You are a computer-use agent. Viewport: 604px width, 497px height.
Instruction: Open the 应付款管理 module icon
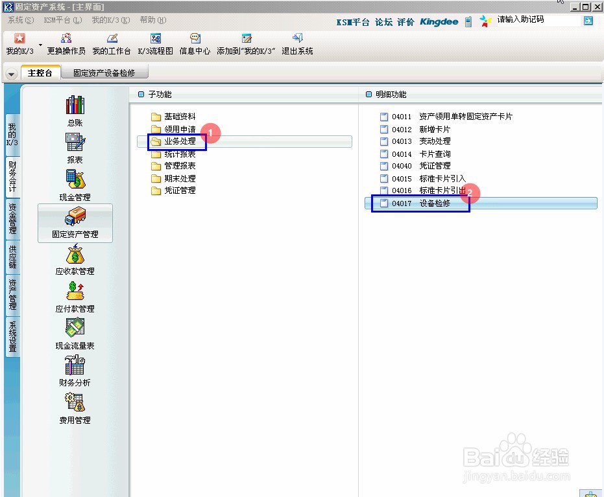click(x=75, y=297)
